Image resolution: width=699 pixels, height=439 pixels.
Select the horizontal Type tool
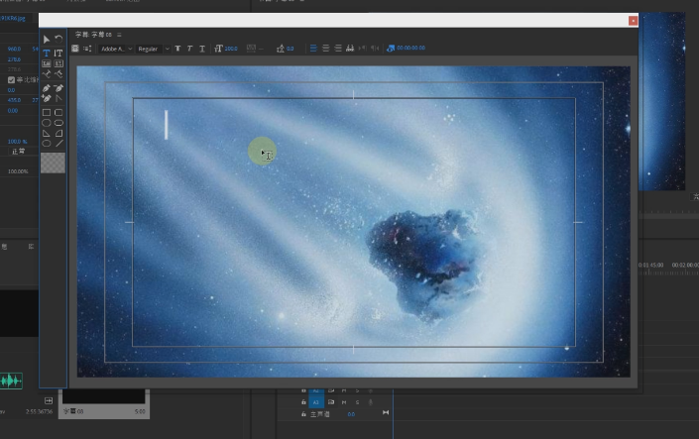tap(47, 54)
